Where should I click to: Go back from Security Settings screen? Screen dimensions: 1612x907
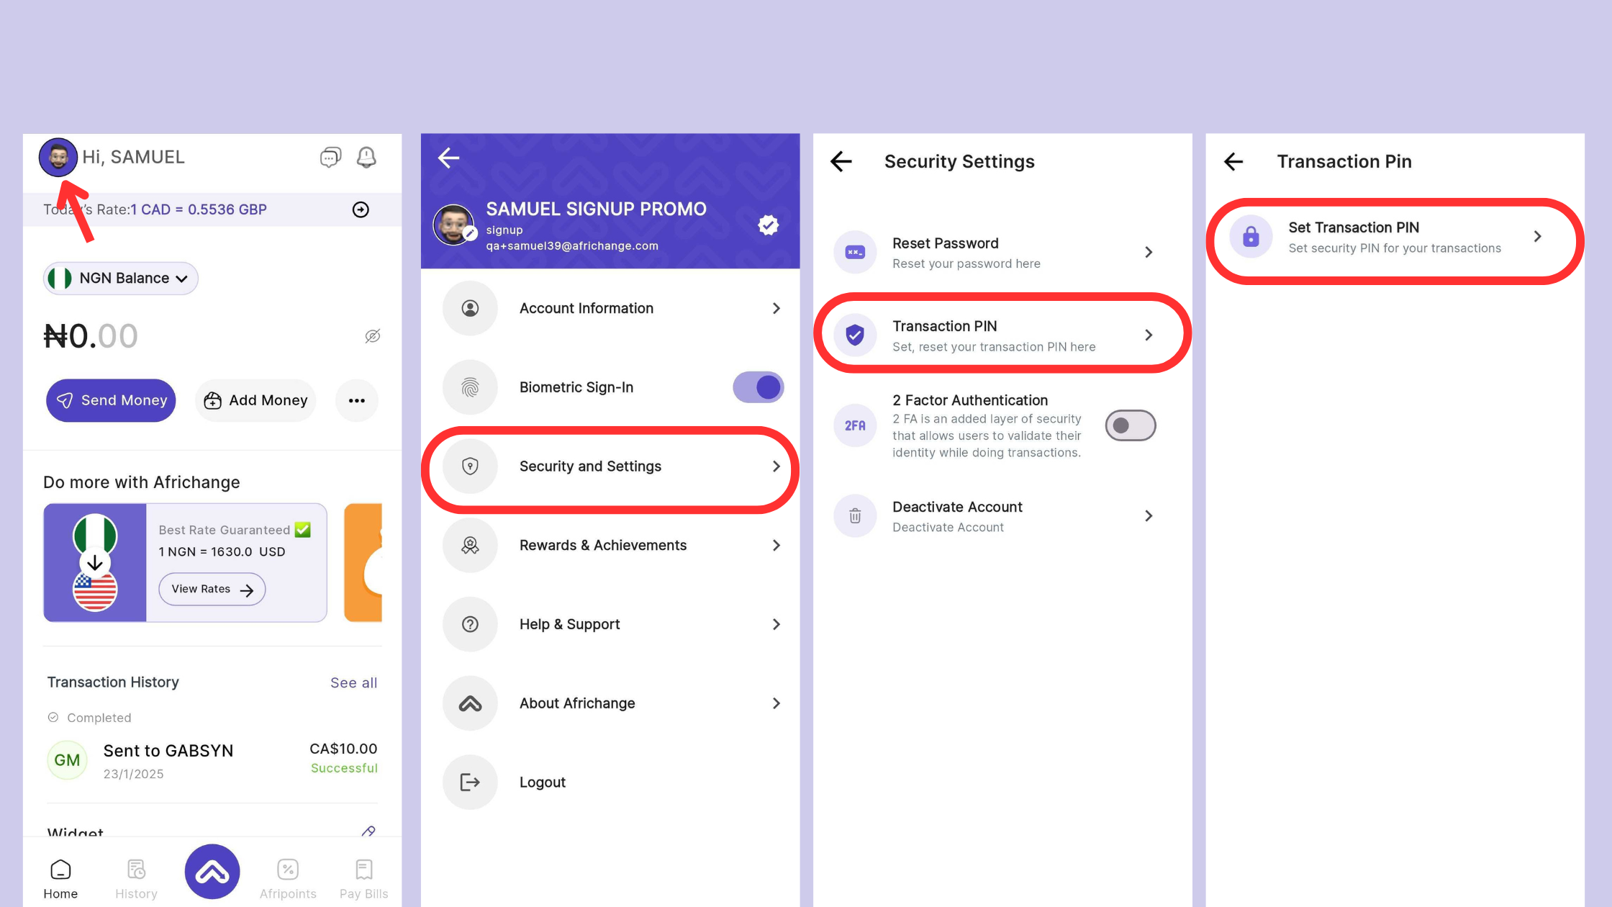coord(841,161)
